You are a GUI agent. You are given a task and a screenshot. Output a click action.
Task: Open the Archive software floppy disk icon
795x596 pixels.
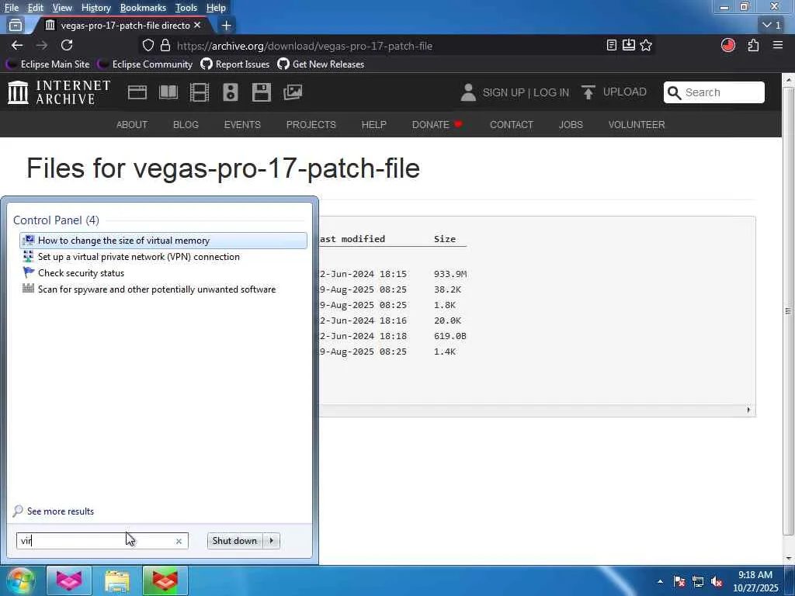point(262,92)
